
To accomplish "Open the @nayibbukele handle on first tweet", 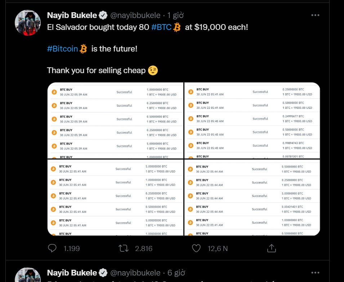I will [x=135, y=15].
